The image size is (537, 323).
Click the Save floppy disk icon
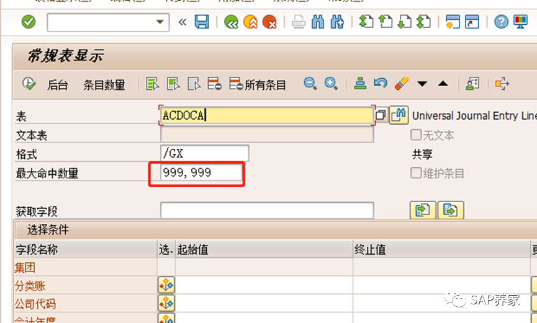[202, 22]
